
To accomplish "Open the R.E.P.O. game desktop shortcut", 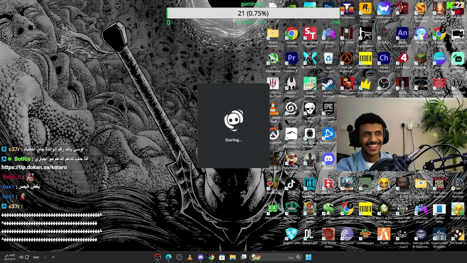I will click(x=384, y=186).
